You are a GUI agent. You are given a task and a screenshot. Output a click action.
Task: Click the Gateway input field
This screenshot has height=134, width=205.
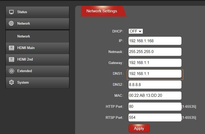coord(155,63)
